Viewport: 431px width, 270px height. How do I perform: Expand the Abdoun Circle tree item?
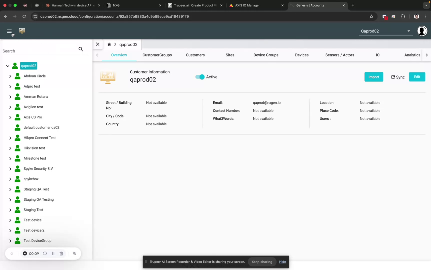[10, 76]
